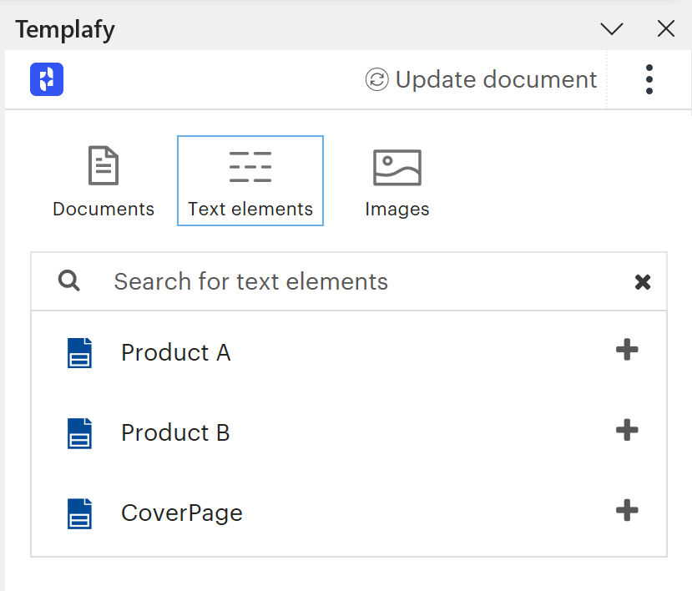Image resolution: width=692 pixels, height=591 pixels.
Task: Expand the Templafy pane options chevron
Action: [x=612, y=29]
